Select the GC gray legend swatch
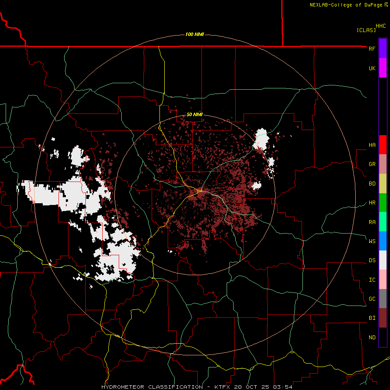The width and height of the screenshot is (390, 390). pos(383,299)
